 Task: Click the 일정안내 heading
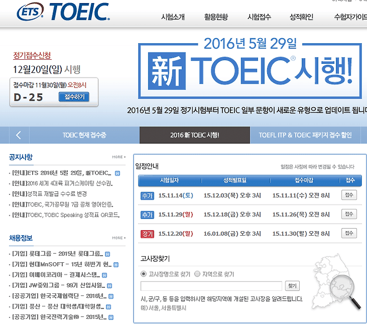click(147, 166)
